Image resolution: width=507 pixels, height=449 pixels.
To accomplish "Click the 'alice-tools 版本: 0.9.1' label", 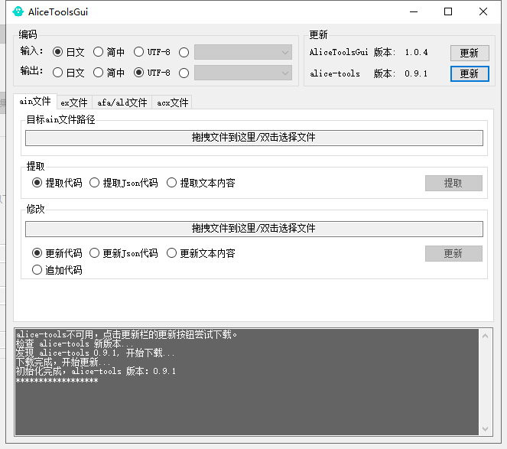I will 369,73.
